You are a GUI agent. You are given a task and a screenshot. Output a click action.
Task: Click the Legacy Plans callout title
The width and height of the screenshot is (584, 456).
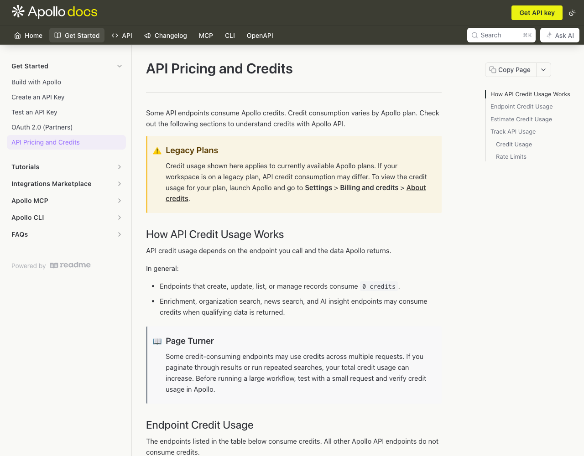click(x=192, y=150)
